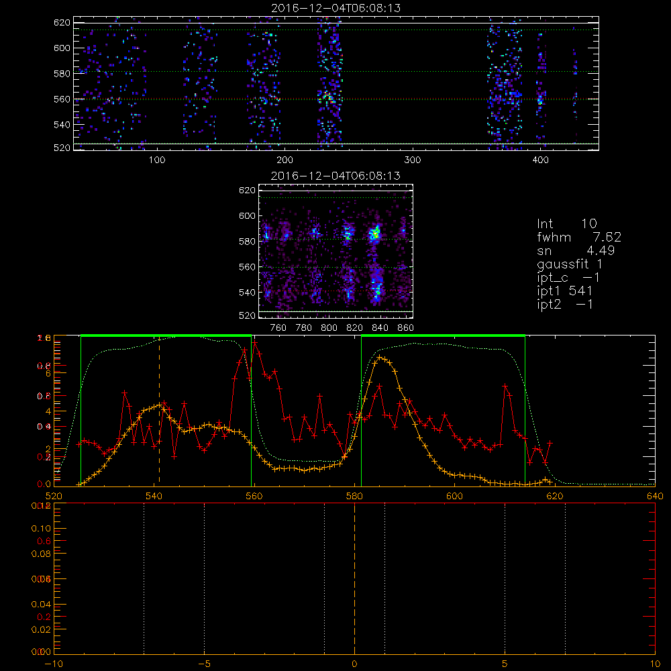This screenshot has width=671, height=671.
Task: Click the highest red curve peak near 560
Action: click(255, 343)
